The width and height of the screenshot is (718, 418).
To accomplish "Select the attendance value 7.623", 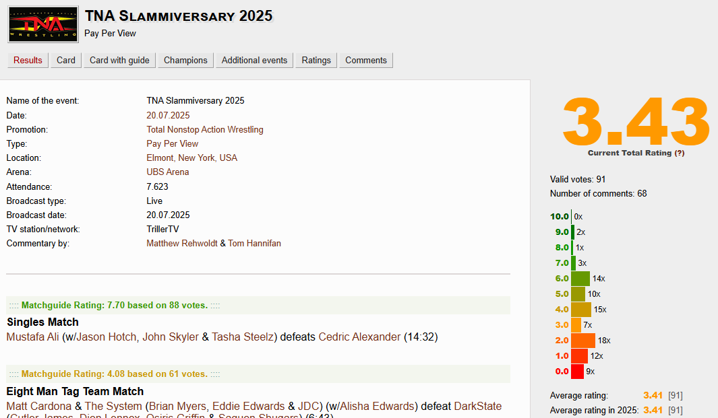I will tap(158, 186).
